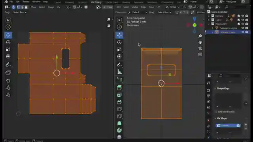Open the Help menu
The width and height of the screenshot is (253, 142).
click(45, 2)
